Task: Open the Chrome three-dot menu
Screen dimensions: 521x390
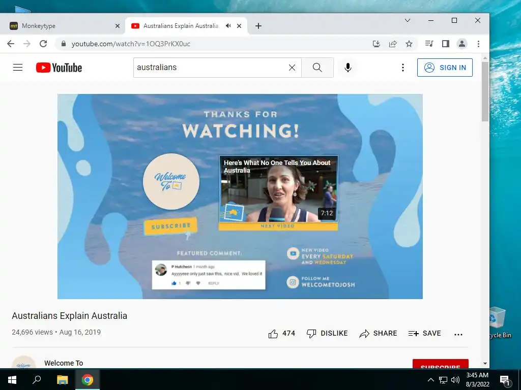Action: point(478,44)
